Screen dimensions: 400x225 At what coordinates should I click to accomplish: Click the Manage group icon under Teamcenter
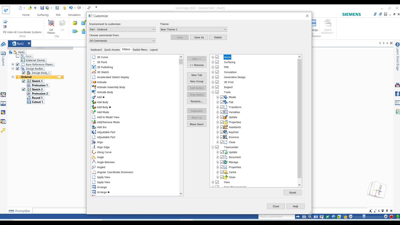(226, 162)
